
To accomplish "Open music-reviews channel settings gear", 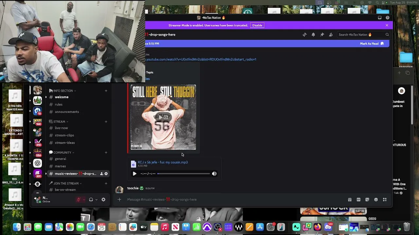I will pyautogui.click(x=106, y=174).
